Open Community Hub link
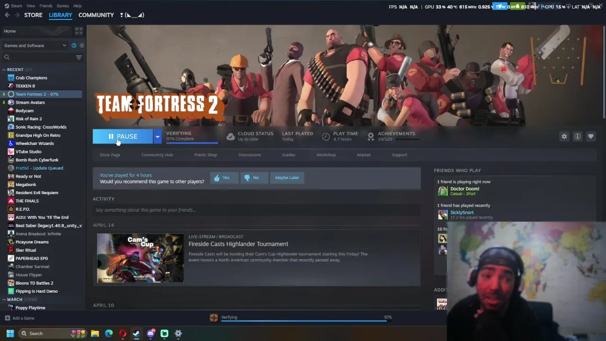The height and width of the screenshot is (341, 606). click(157, 155)
